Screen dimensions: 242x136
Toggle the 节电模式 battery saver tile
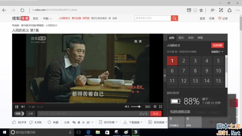pos(176,122)
